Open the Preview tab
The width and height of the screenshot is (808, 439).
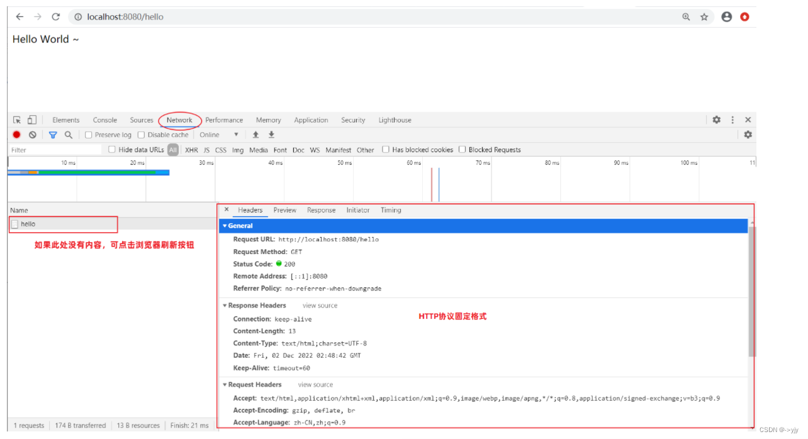tap(284, 210)
